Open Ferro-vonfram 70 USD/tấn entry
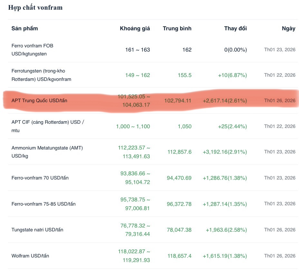The height and width of the screenshot is (271, 299). point(40,178)
